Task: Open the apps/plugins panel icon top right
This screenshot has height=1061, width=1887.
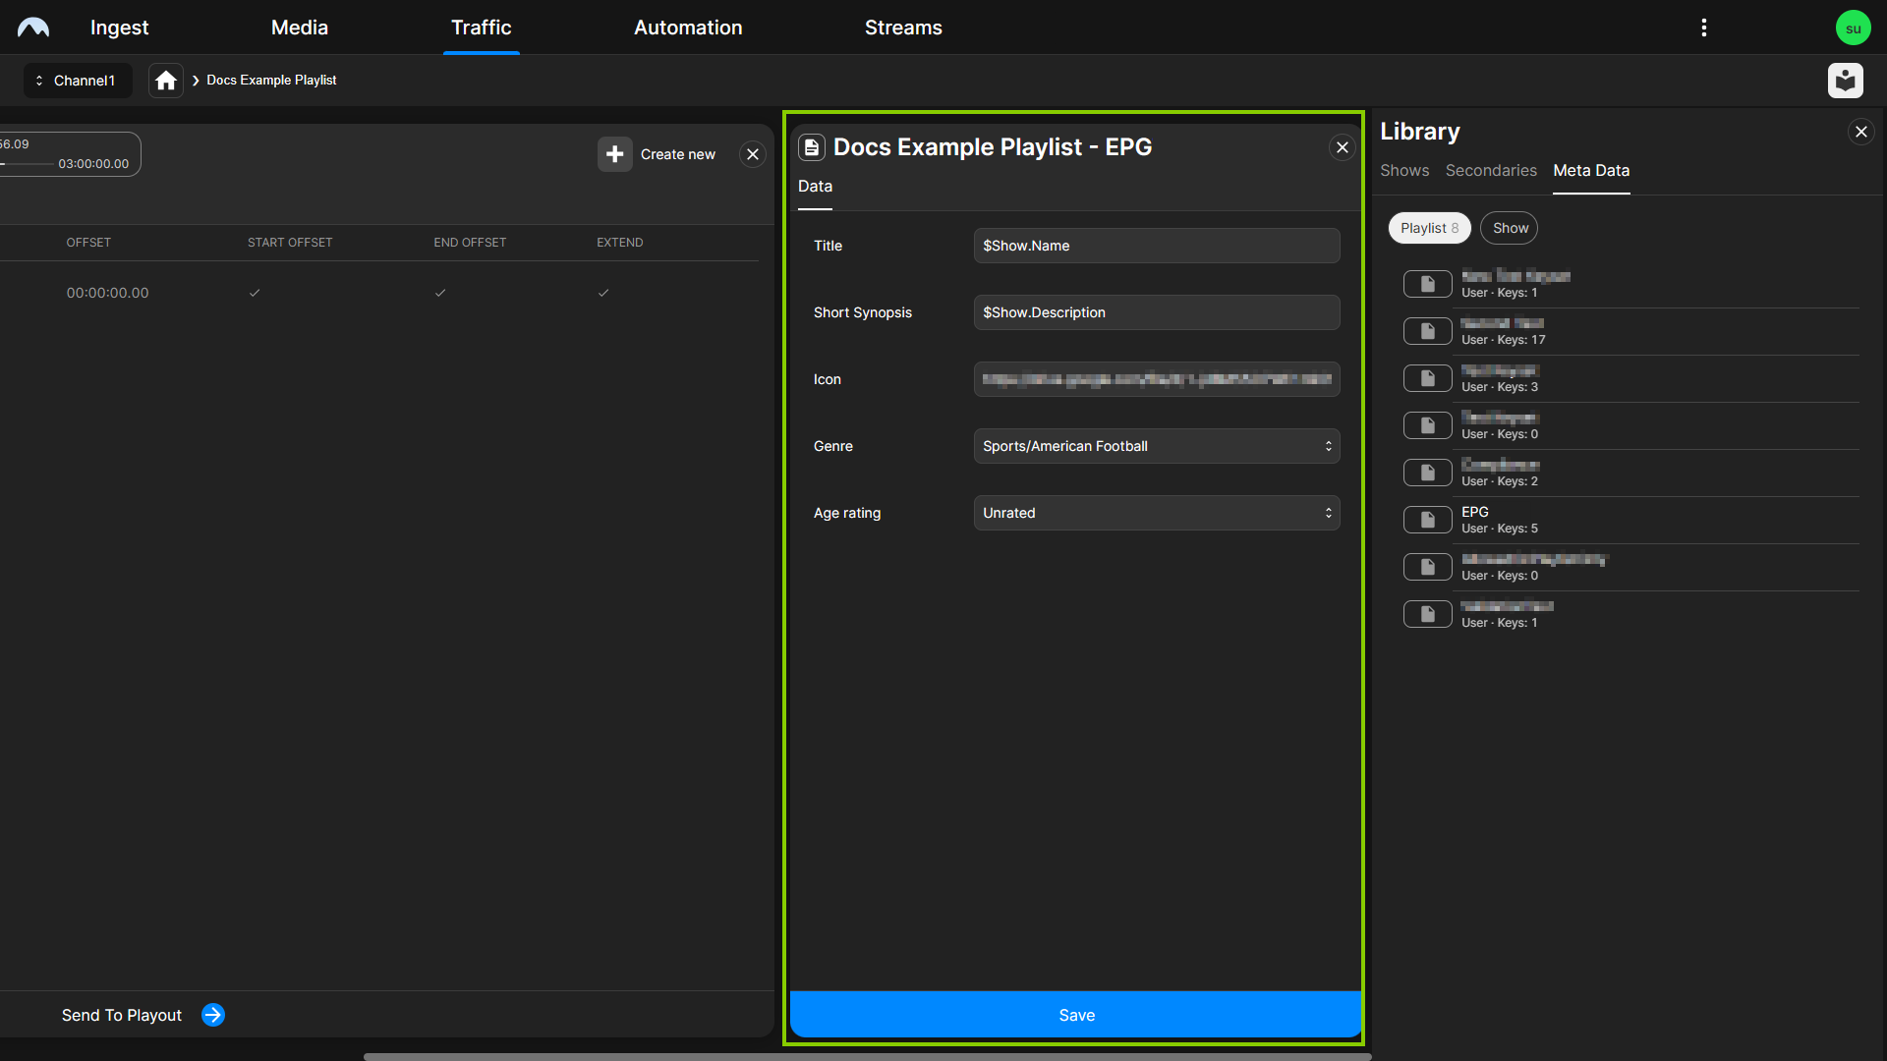Action: (1846, 81)
